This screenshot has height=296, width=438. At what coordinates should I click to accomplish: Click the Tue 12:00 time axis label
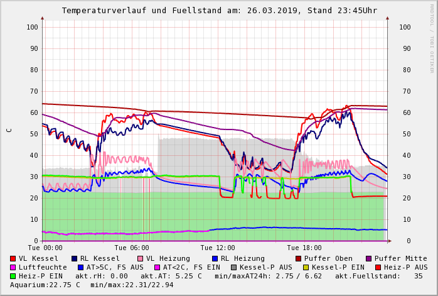[218, 248]
